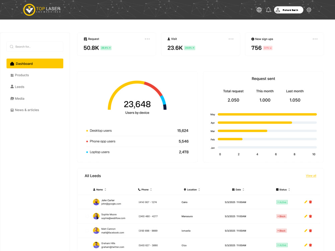Click the Top Laser logo

click(42, 10)
